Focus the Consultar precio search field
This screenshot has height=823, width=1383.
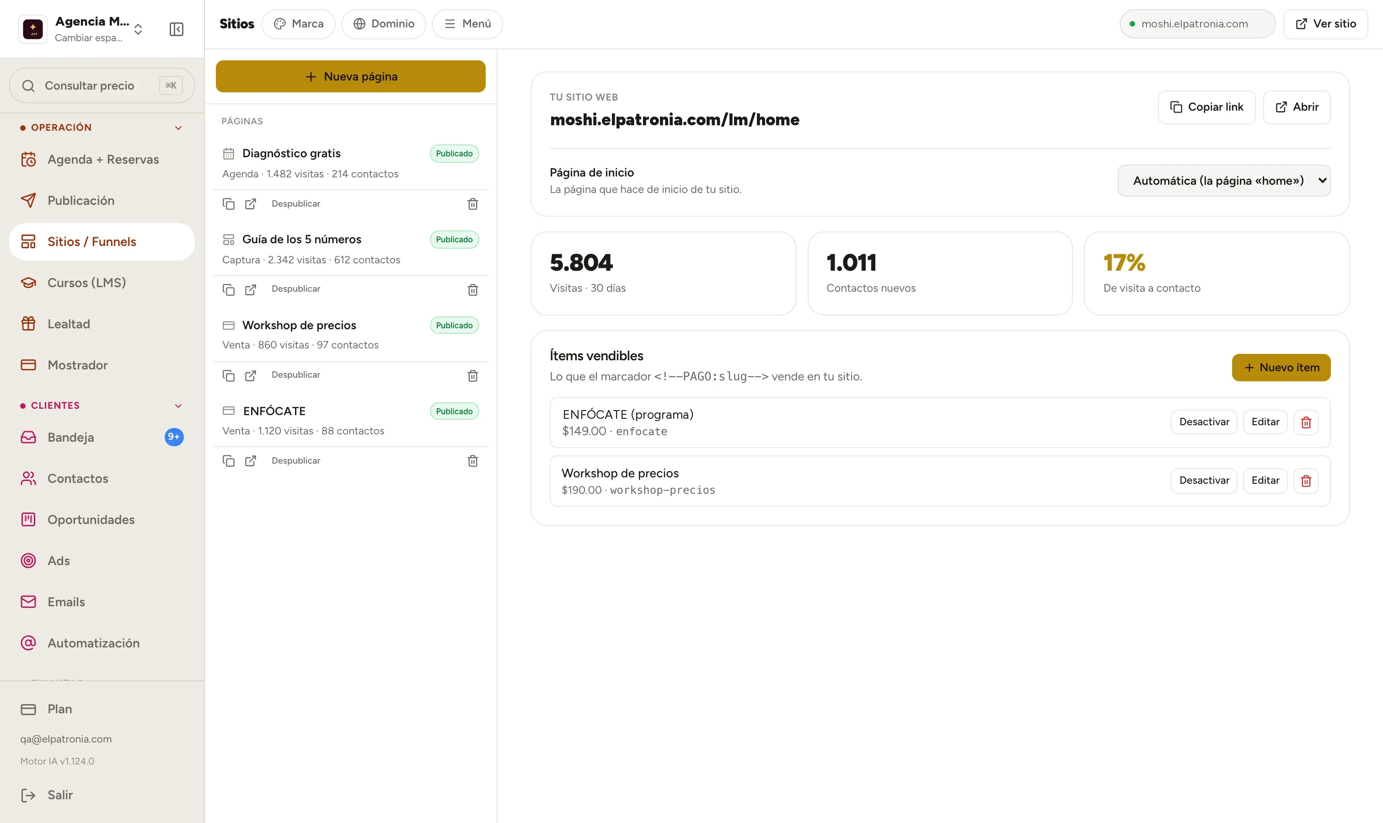tap(102, 86)
